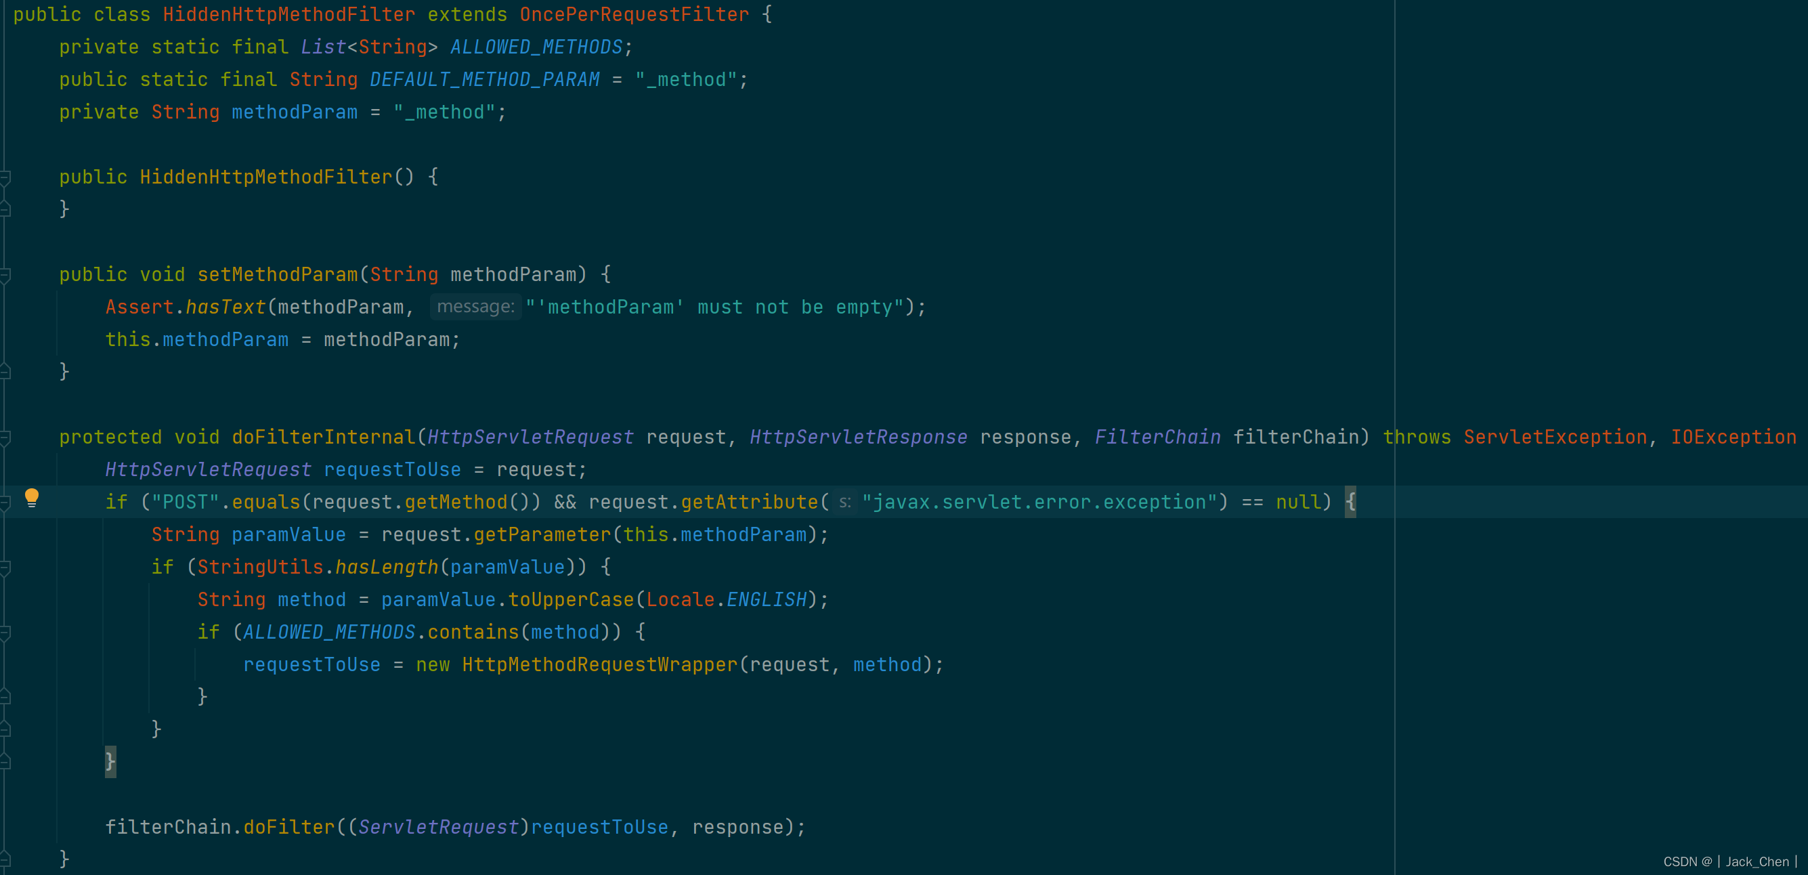Click the "s:" parameter hint in getAttribute
The image size is (1808, 875).
[x=844, y=503]
